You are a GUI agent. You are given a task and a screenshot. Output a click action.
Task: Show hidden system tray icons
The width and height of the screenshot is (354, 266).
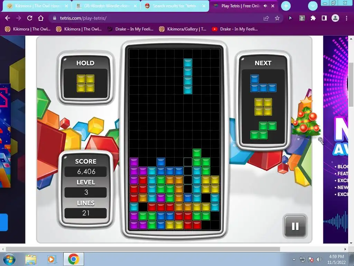coord(294,259)
